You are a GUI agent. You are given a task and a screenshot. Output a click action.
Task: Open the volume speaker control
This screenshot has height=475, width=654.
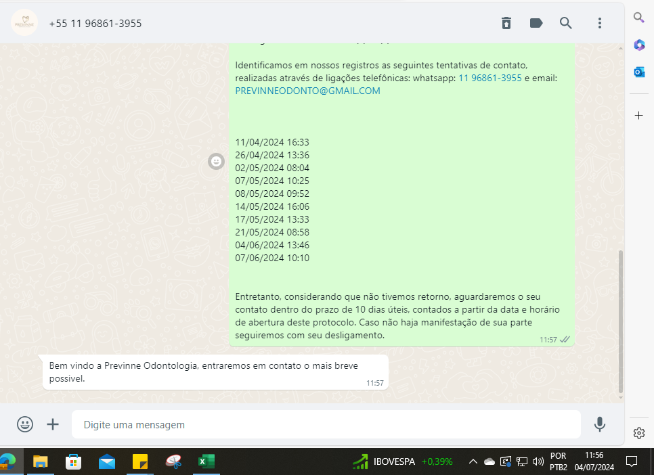[538, 461]
